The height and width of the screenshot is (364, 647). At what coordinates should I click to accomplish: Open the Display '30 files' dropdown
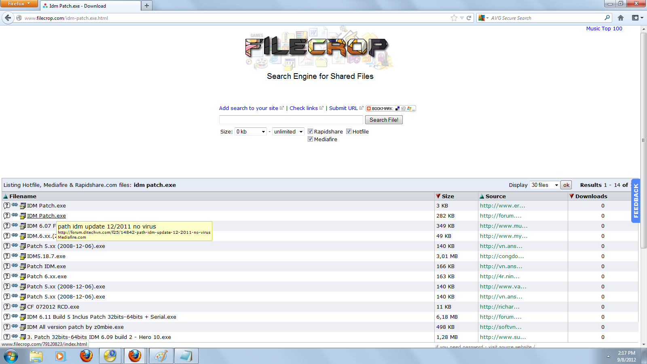click(545, 185)
